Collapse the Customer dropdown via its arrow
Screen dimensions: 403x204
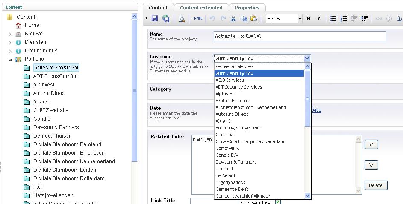click(307, 58)
